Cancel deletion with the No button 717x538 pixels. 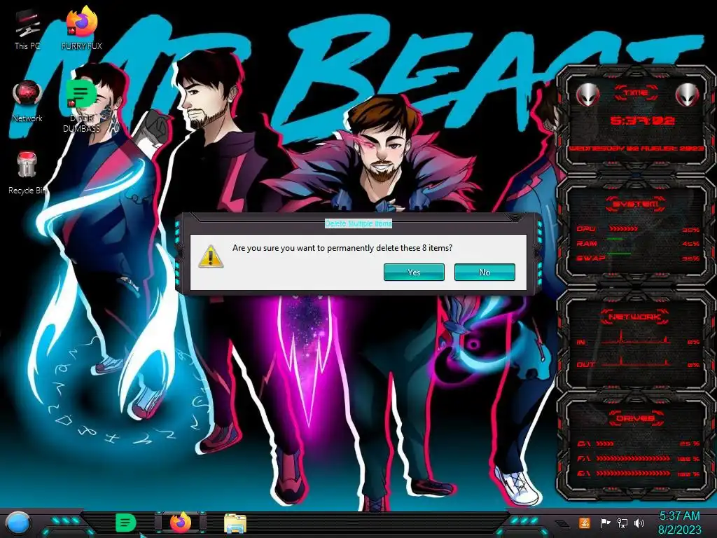[x=485, y=273]
